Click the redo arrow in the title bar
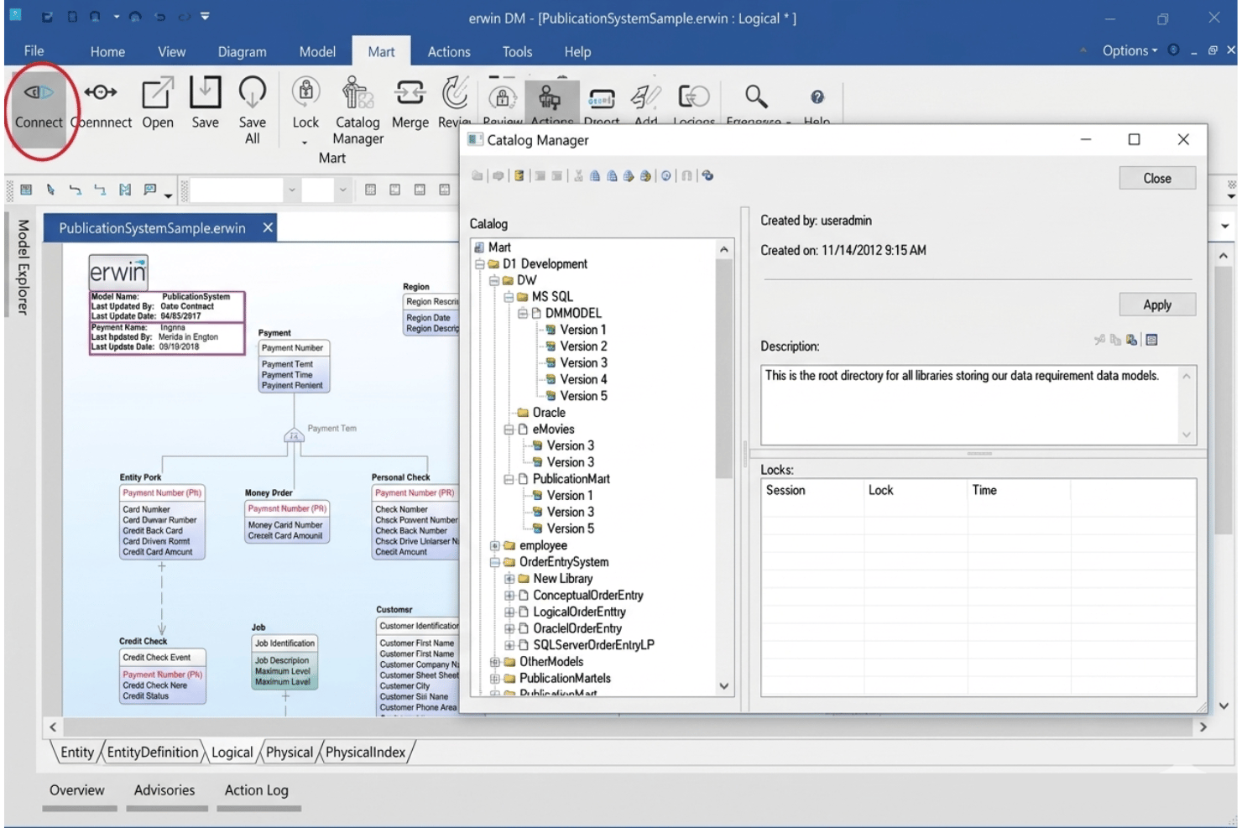Viewport: 1242px width, 828px height. click(184, 17)
